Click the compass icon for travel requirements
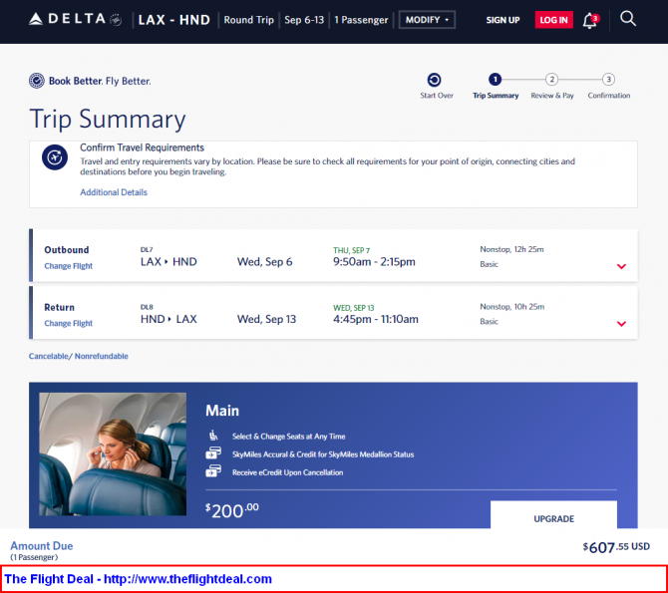This screenshot has width=668, height=593. (x=54, y=157)
